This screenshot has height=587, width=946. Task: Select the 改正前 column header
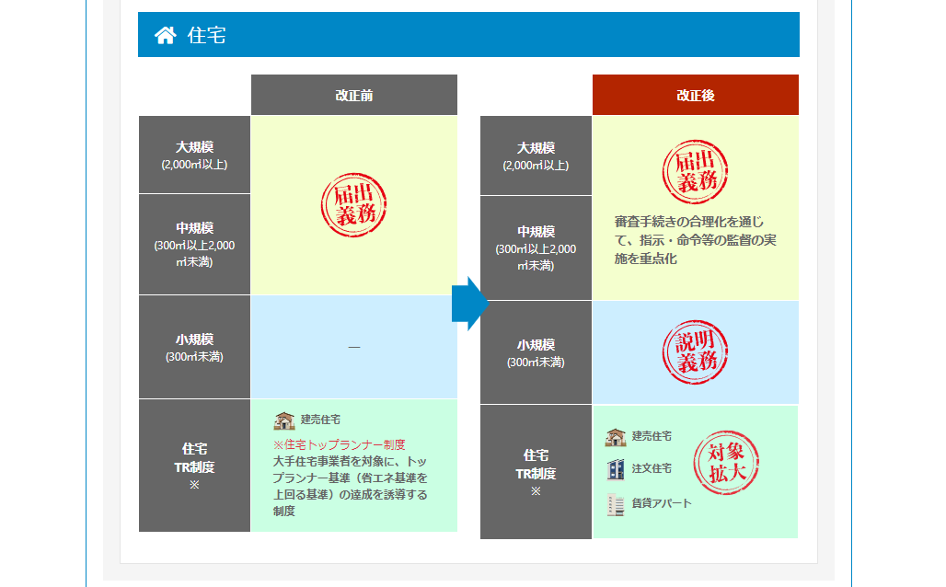coord(353,95)
